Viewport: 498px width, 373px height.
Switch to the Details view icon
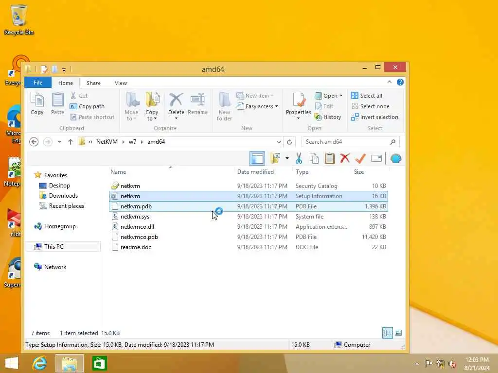click(x=388, y=333)
